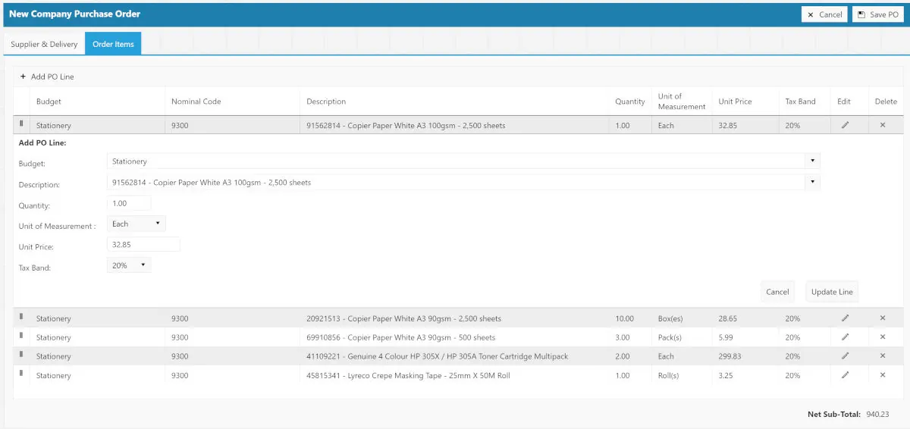Grab the drag handle on the Masking Tape row
The width and height of the screenshot is (910, 429).
(x=21, y=374)
